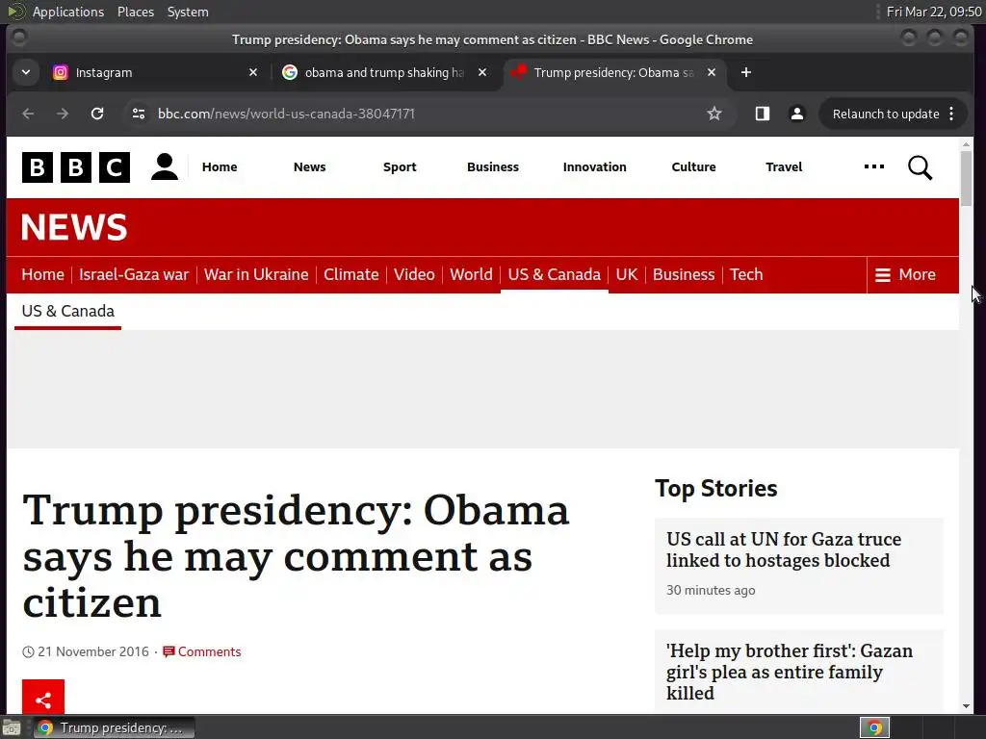Open 'Help my brother first' Gazan story
This screenshot has height=739, width=986.
(790, 672)
